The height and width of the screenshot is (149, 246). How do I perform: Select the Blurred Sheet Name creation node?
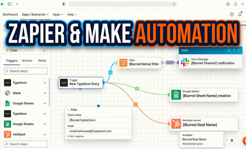pos(204,95)
